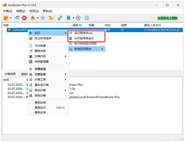
Task: Choose 终止所有程序 in the context menu
Action: 48,38
